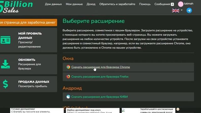This screenshot has width=201, height=113.
Task: Click the tatmah pink avatar
Action: tap(181, 4)
